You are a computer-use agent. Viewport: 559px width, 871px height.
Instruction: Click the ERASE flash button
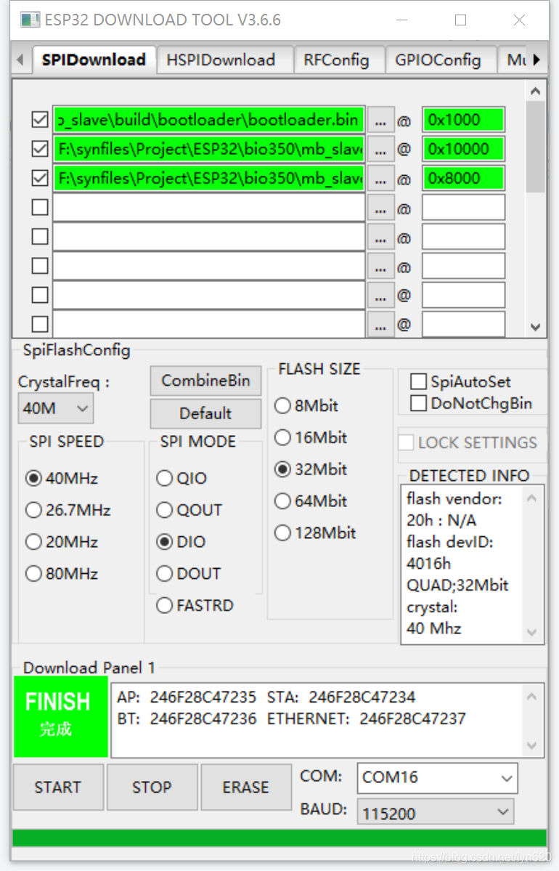(x=246, y=787)
